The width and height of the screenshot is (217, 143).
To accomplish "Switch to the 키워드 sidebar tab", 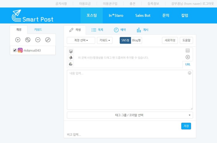I will coord(38,30).
